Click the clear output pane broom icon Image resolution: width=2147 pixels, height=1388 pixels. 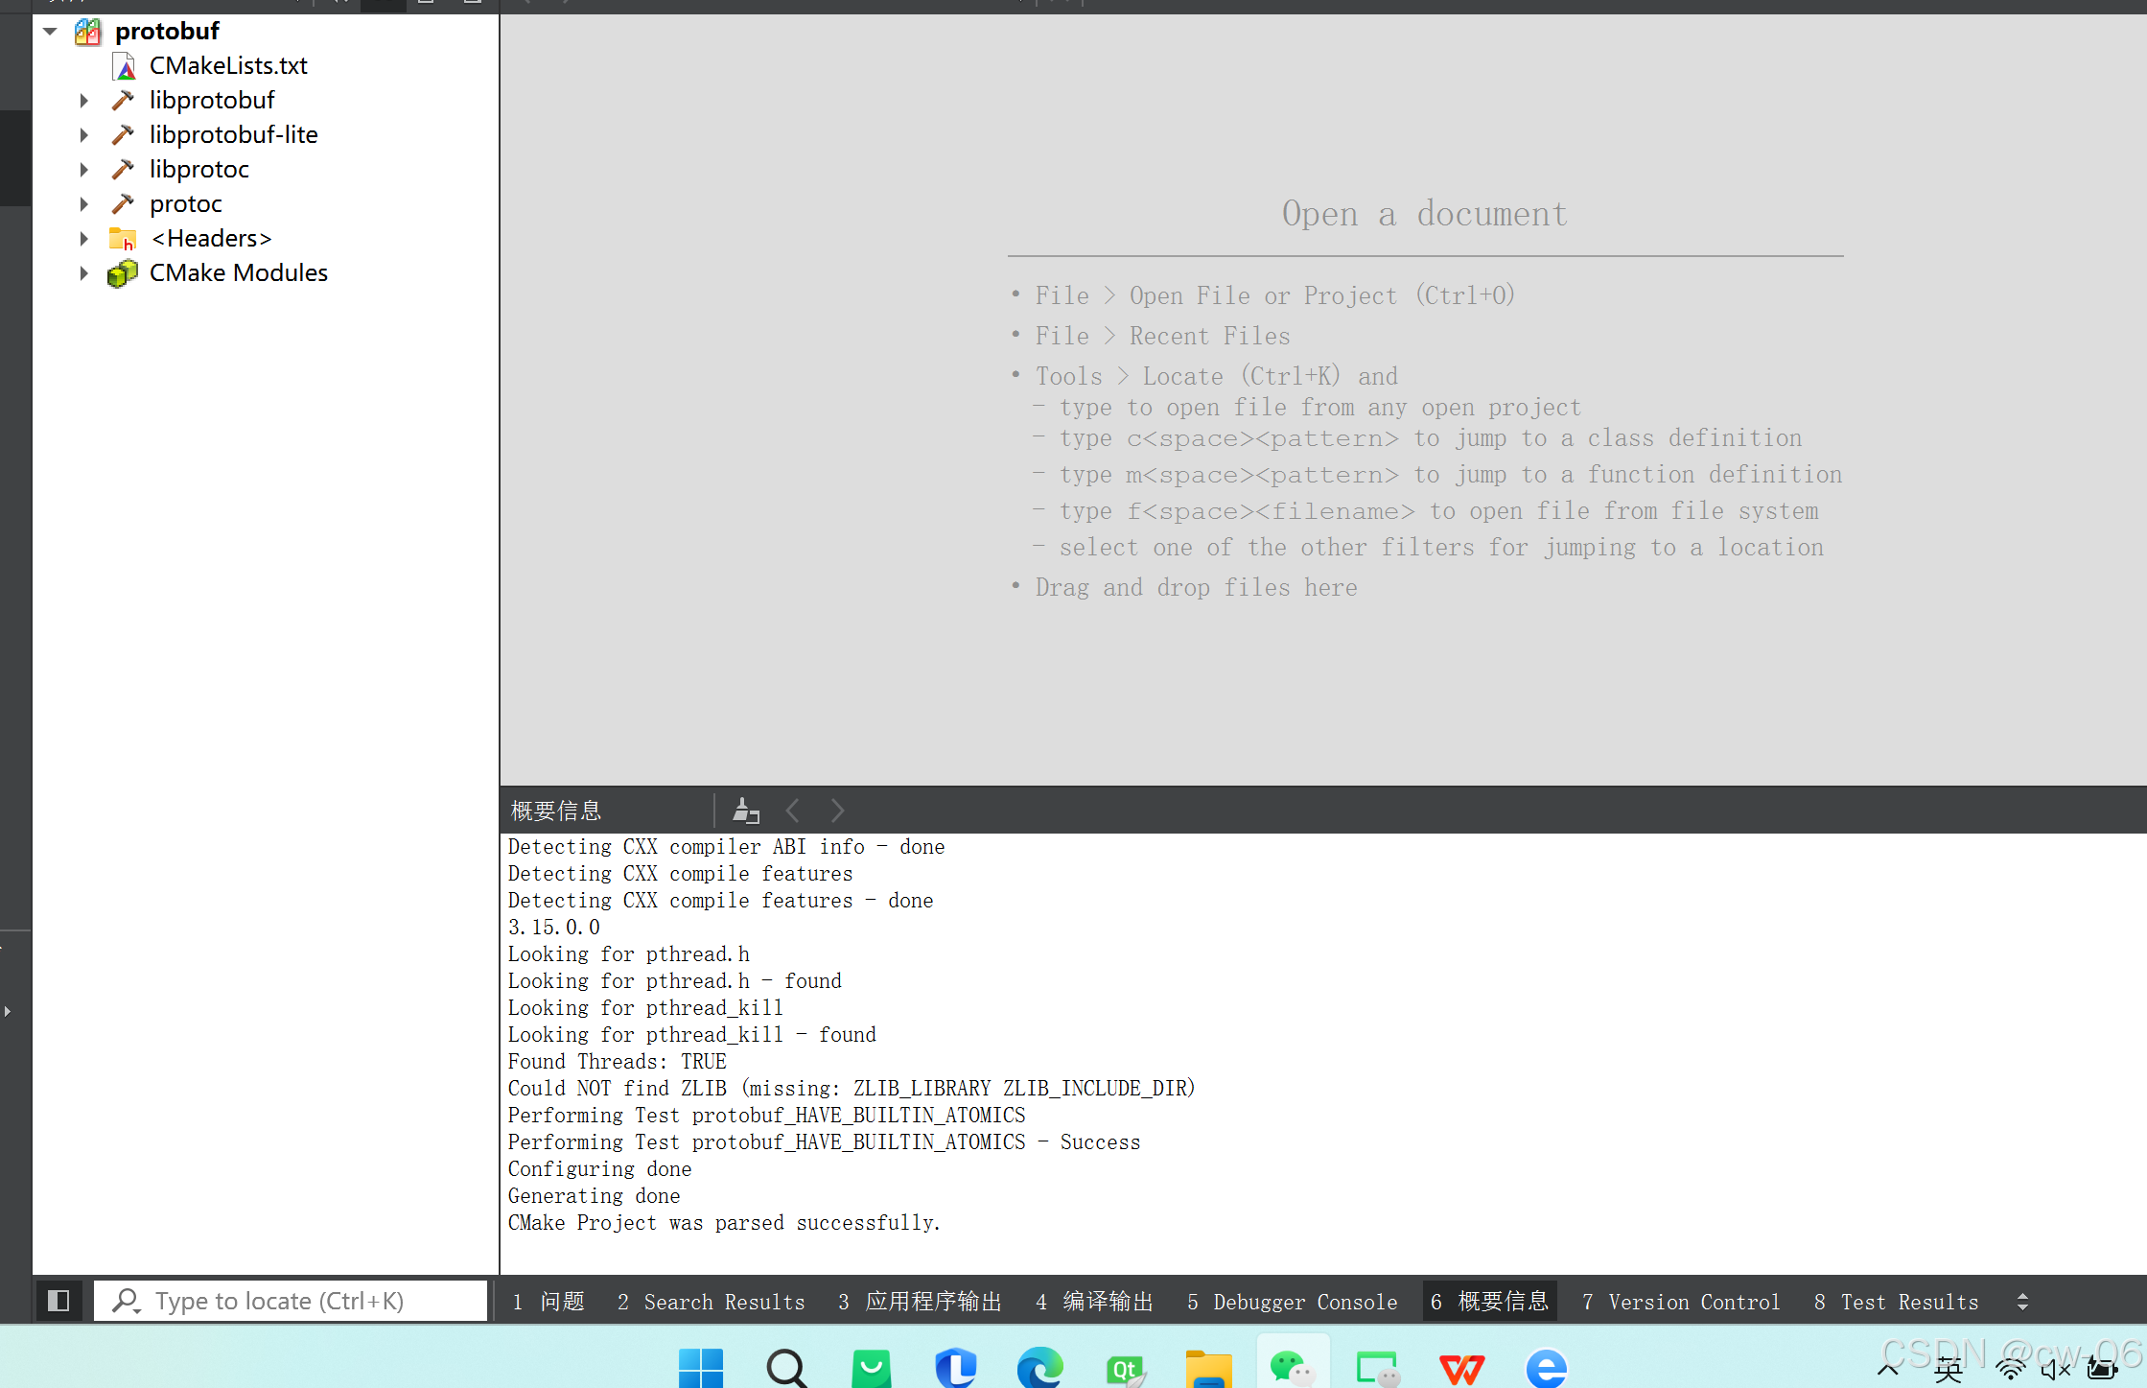click(x=745, y=812)
